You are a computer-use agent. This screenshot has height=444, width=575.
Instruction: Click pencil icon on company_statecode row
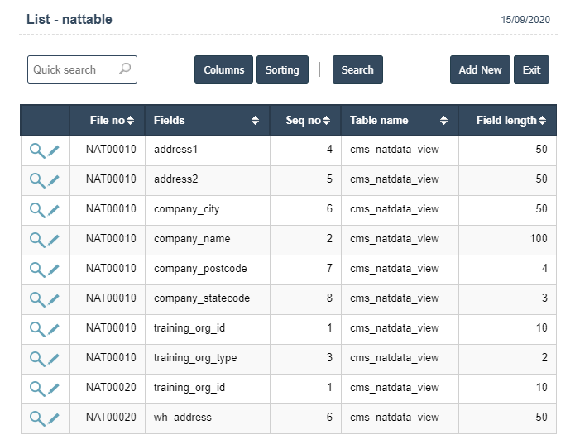click(54, 299)
